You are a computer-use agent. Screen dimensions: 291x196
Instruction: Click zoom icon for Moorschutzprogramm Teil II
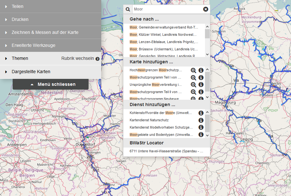tap(193, 92)
